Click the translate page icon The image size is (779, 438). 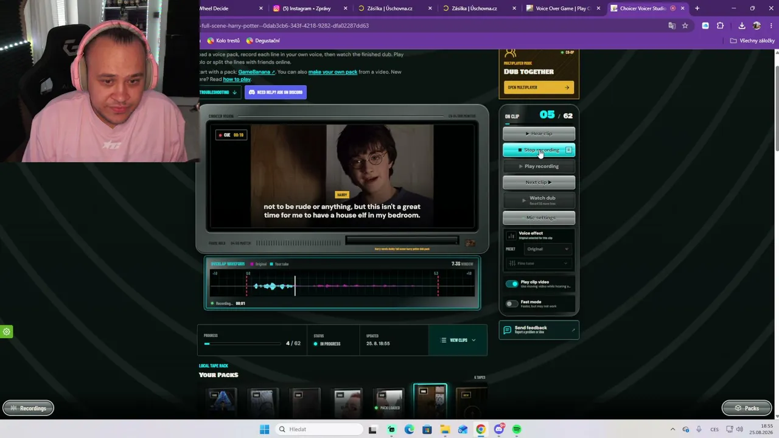coord(672,26)
